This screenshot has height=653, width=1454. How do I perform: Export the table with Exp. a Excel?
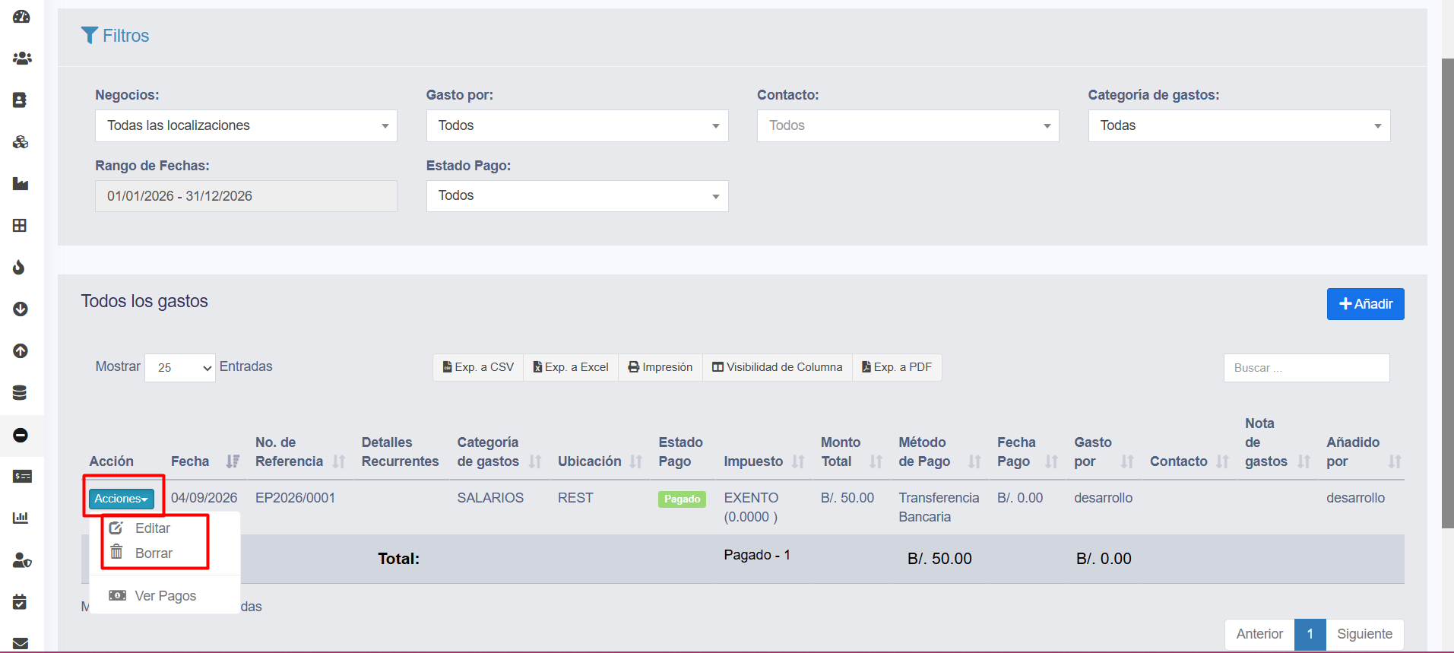click(x=571, y=367)
